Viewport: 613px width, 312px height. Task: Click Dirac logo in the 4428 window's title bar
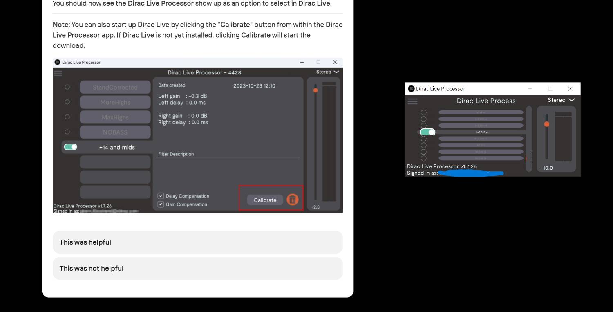point(57,62)
